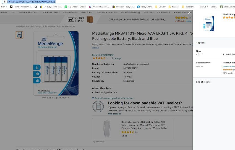
Task: Open the finances bookmarks folder
Action: [x=174, y=7]
